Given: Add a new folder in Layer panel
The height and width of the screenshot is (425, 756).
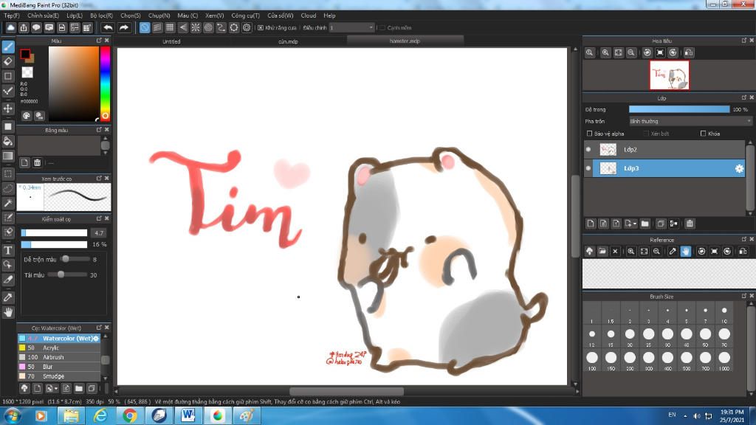Looking at the screenshot, I should (x=645, y=224).
